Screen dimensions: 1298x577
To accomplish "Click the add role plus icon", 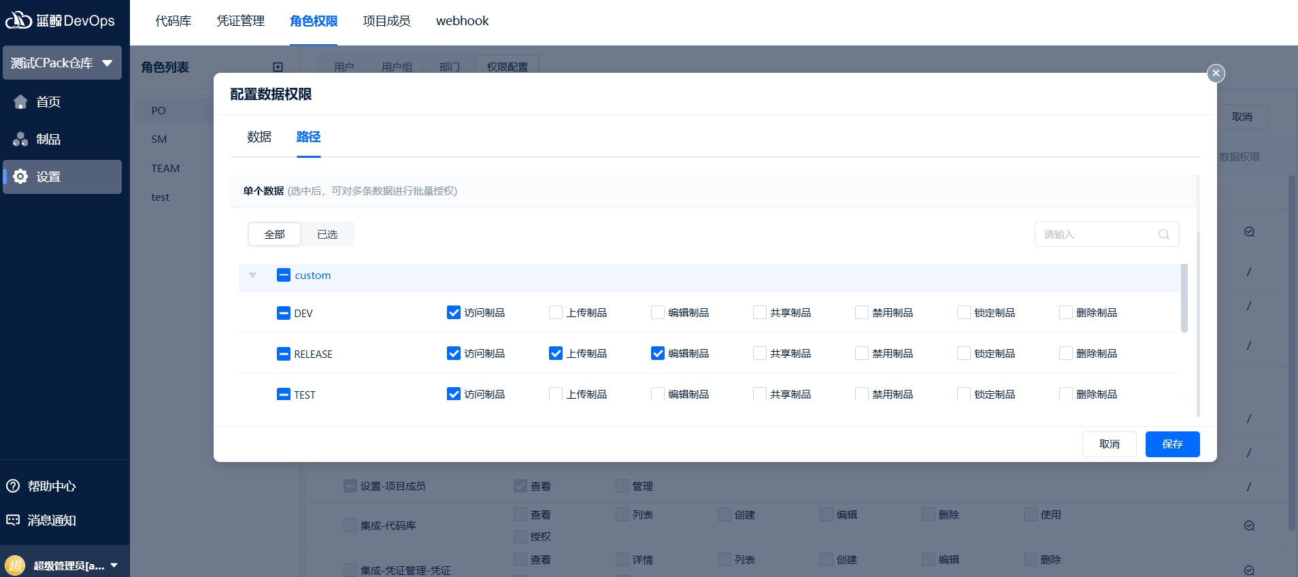I will coord(278,67).
